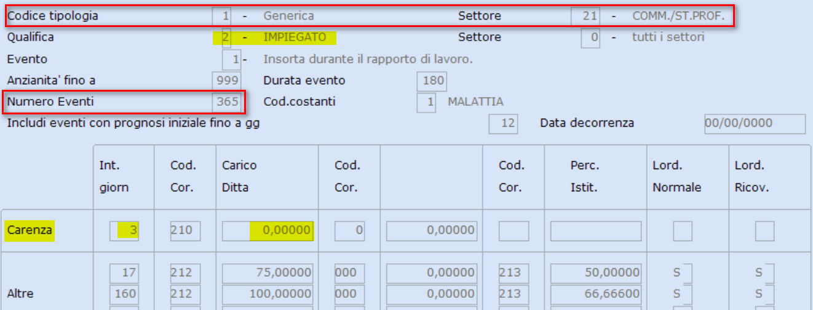
Task: Click the Carenza 0,00000 amount beside Cod. Cor. 0
Action: click(432, 231)
